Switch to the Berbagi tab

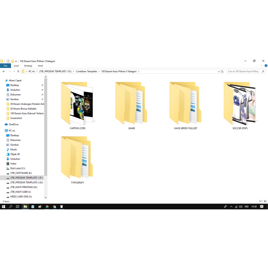[28, 66]
